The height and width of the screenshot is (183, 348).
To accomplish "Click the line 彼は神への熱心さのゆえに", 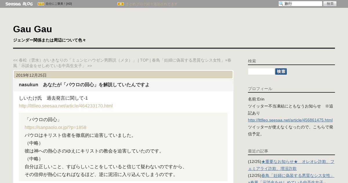I will point(94,151).
